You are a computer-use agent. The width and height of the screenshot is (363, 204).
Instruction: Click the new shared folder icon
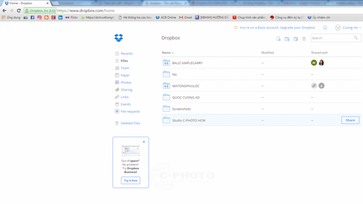point(296,39)
